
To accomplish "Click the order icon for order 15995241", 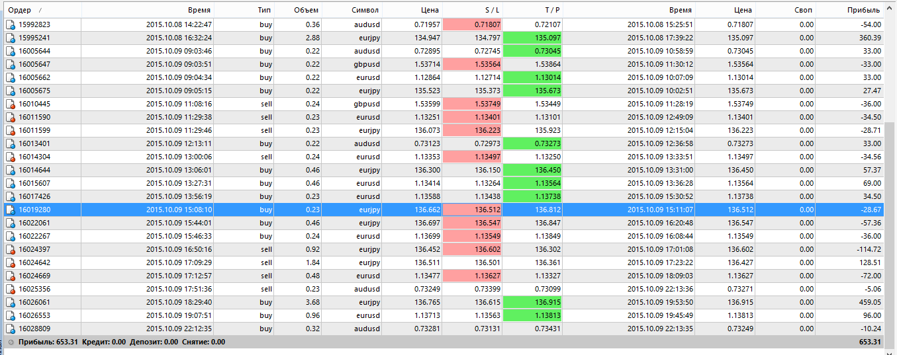I will pos(10,38).
